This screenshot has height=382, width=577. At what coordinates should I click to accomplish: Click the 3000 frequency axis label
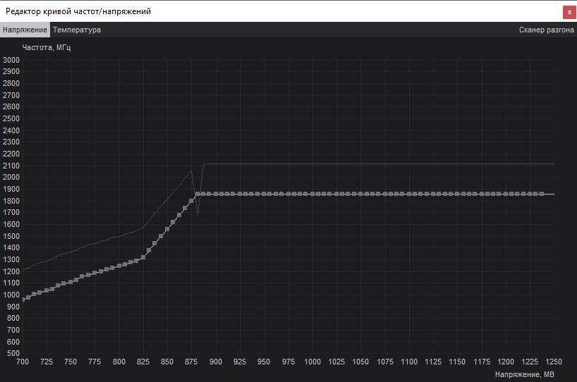[x=11, y=60]
